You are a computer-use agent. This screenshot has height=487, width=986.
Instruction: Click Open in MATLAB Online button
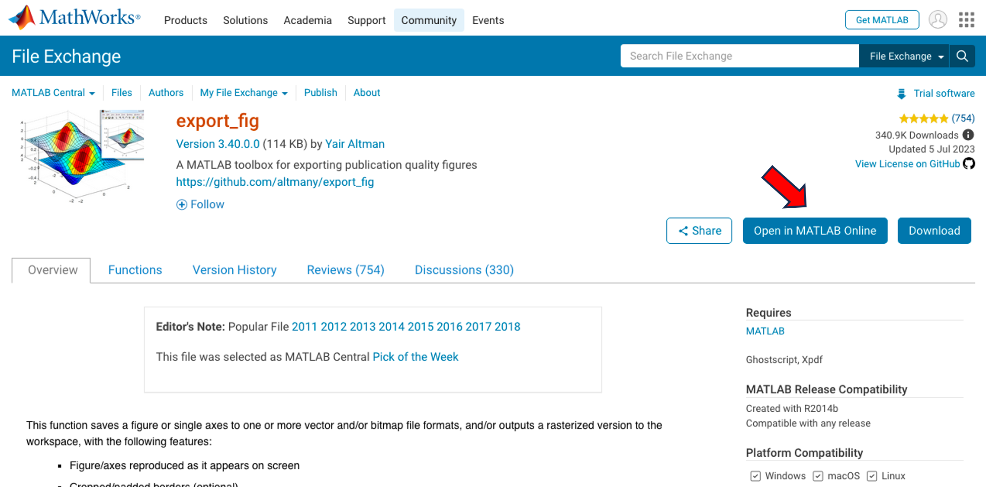[815, 231]
